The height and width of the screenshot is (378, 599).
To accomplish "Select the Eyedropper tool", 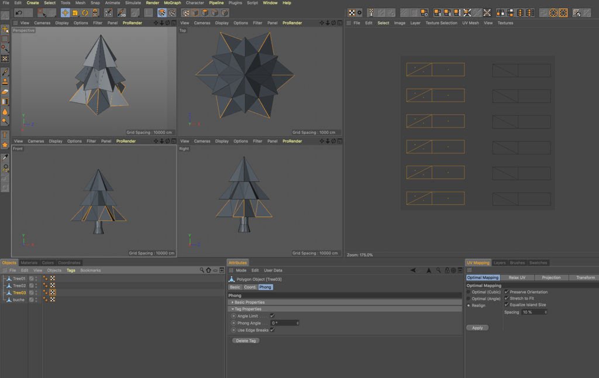I will (x=5, y=157).
